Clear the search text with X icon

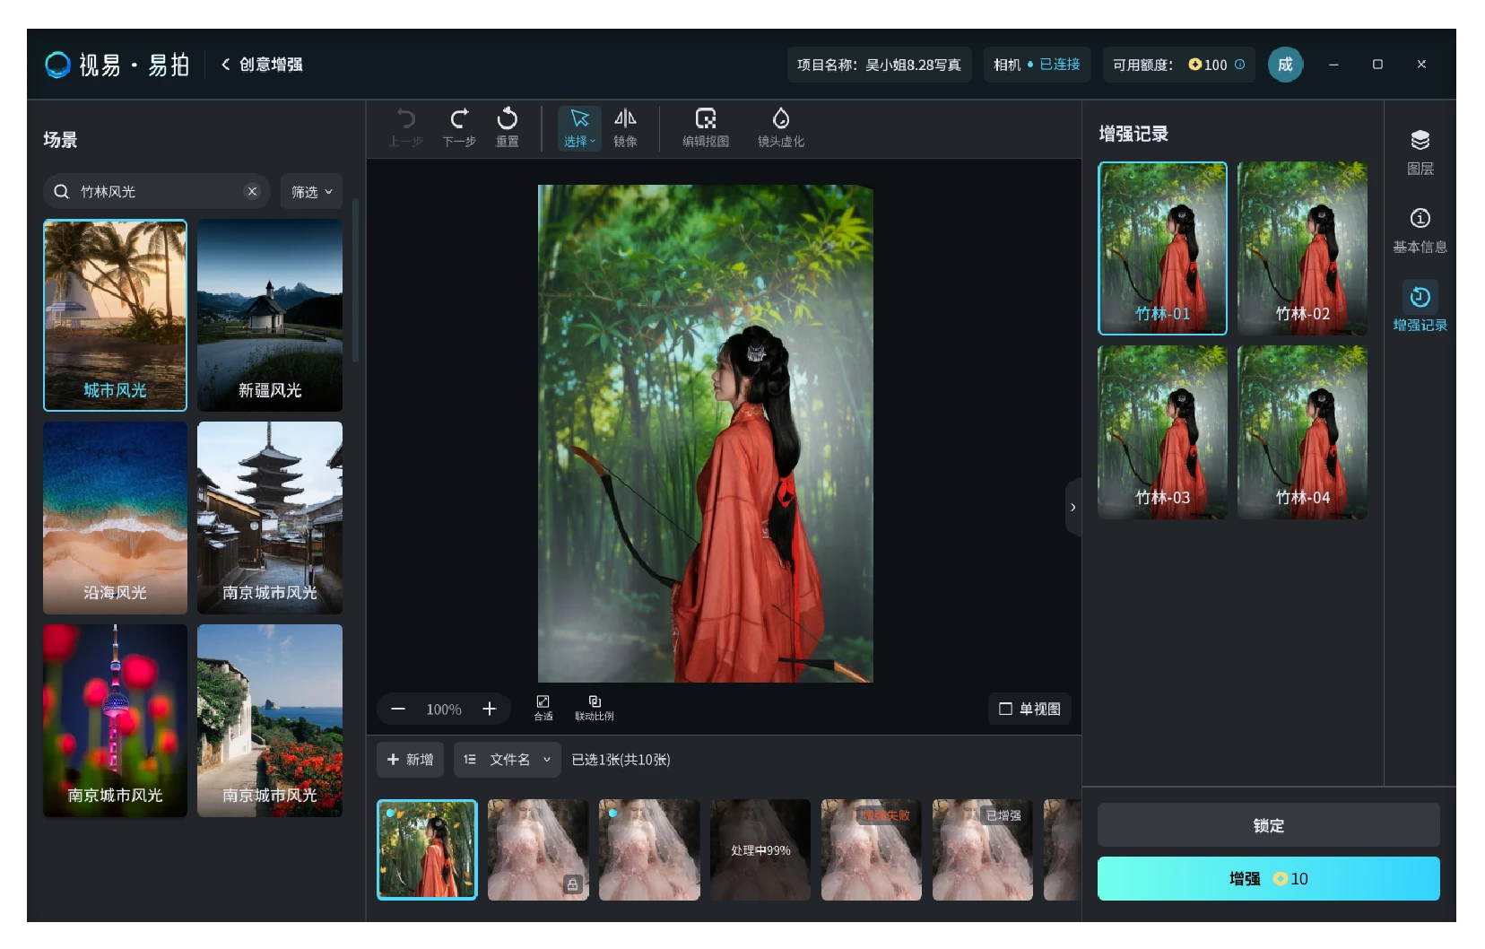tap(252, 191)
